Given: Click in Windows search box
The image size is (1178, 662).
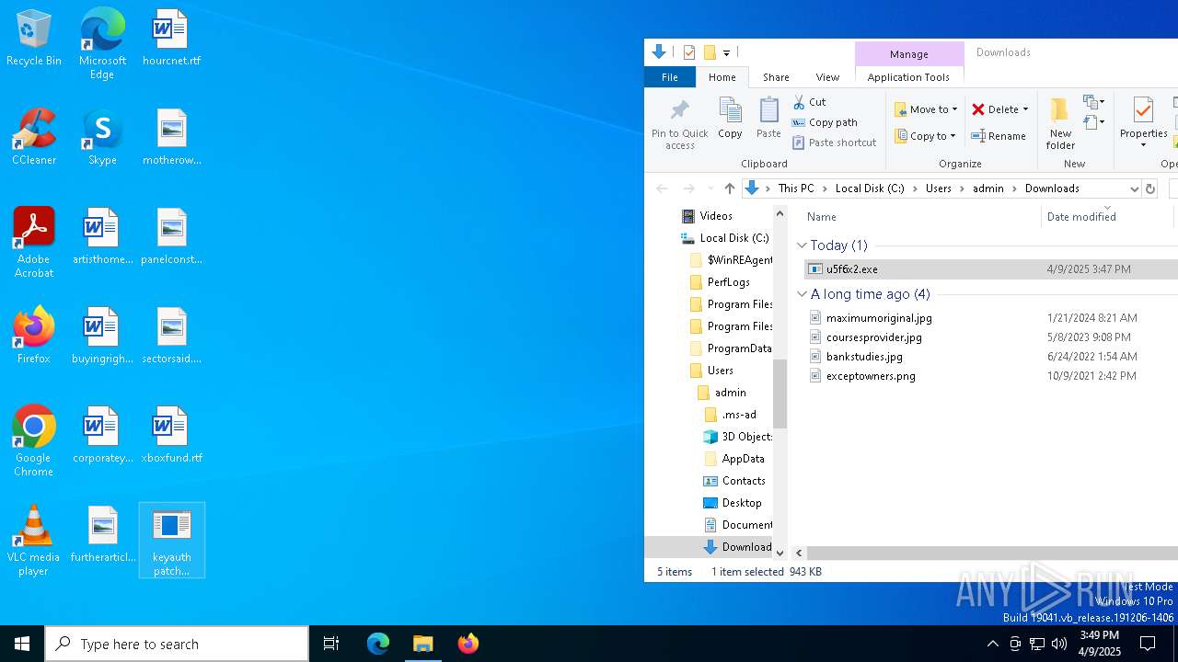Looking at the screenshot, I should 177,644.
